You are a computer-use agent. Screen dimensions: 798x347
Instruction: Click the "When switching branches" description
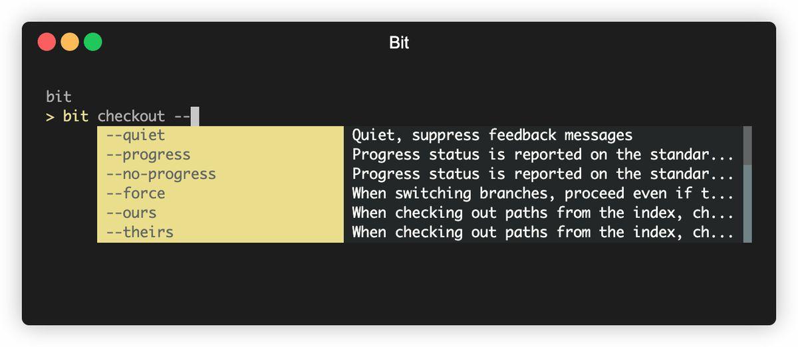tap(542, 193)
